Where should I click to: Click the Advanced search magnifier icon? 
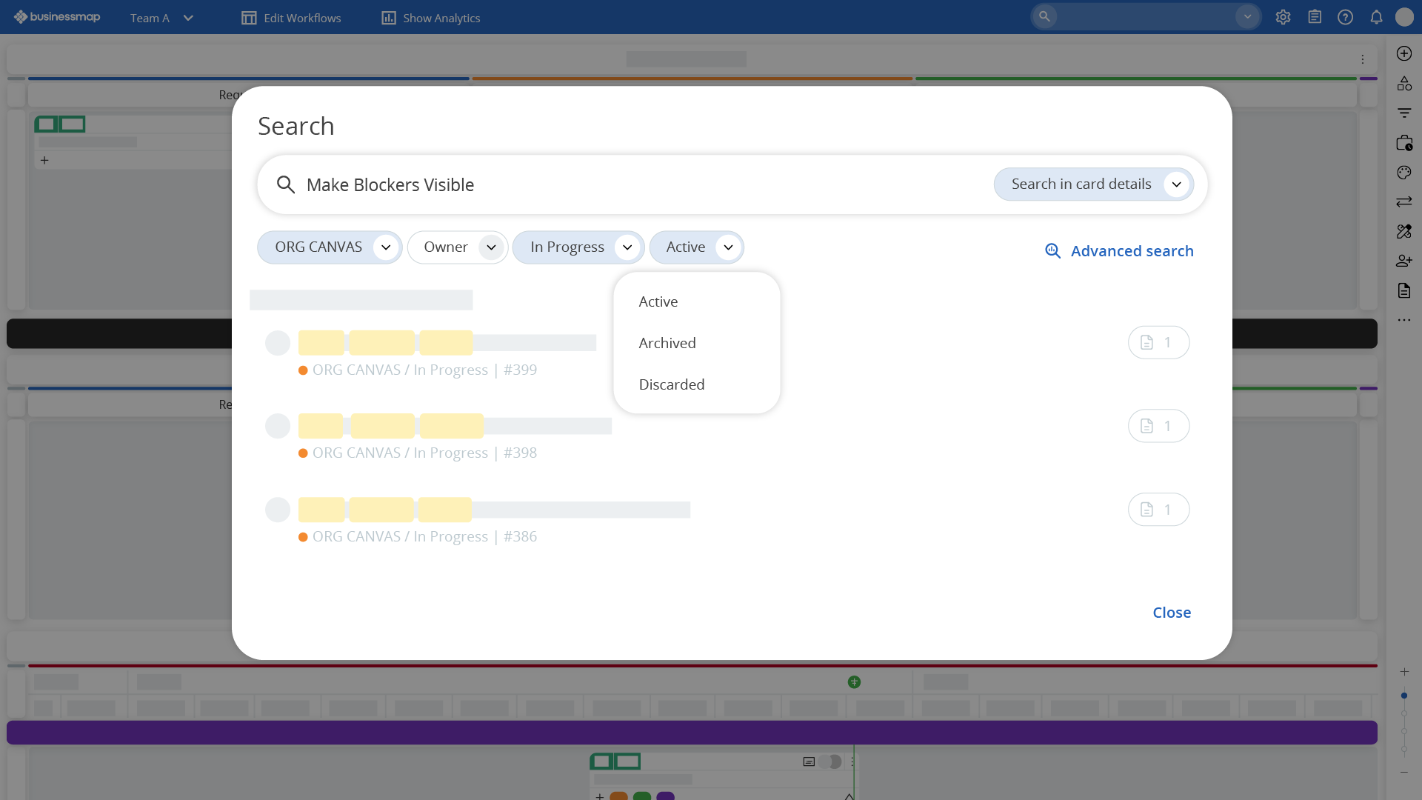point(1052,251)
